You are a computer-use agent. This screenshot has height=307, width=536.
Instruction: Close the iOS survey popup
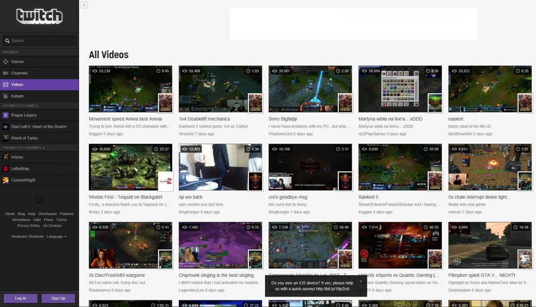361,282
